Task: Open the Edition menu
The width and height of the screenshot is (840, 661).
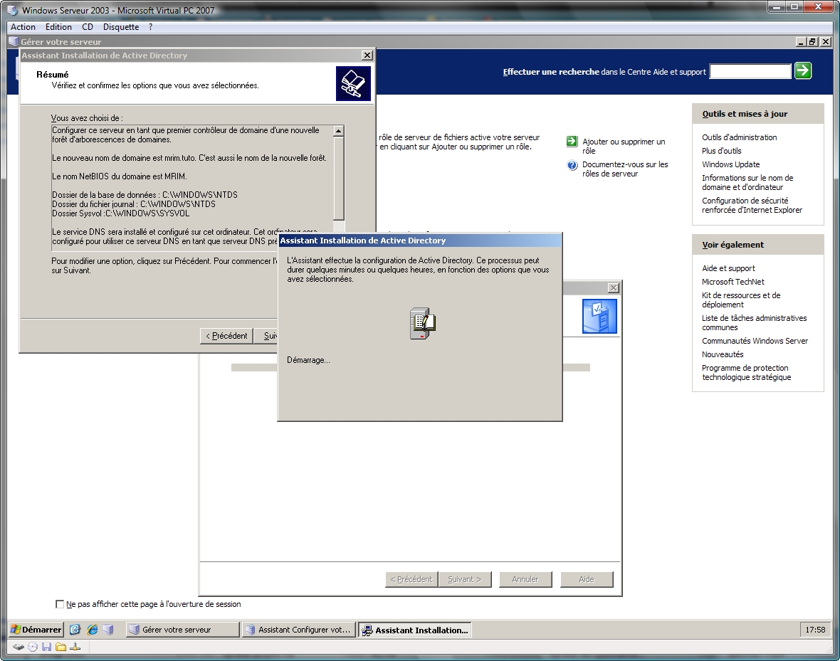Action: point(58,27)
